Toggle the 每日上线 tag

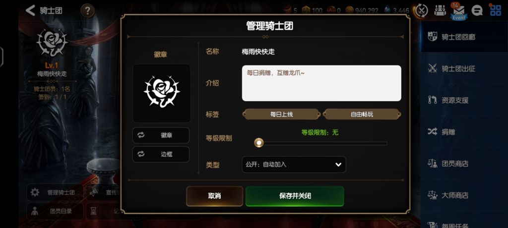click(281, 114)
